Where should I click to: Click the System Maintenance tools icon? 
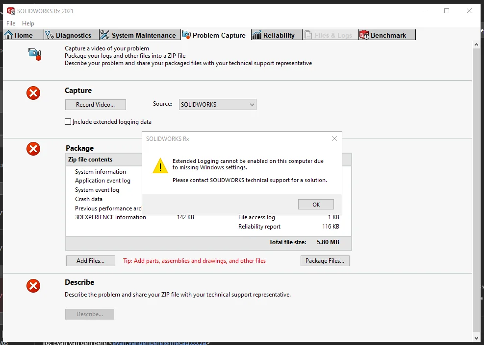(105, 35)
